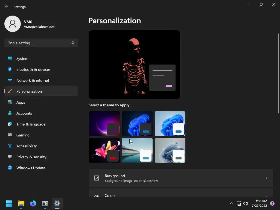
Task: Apply the purple glow dark theme
Action: [x=104, y=124]
